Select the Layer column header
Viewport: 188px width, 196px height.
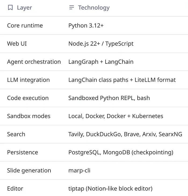(x=24, y=8)
